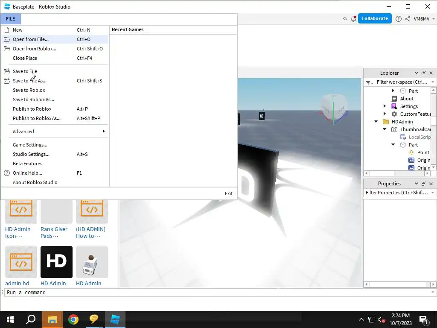Click the PointLight bulb icon in Explorer
The height and width of the screenshot is (328, 437).
click(411, 152)
